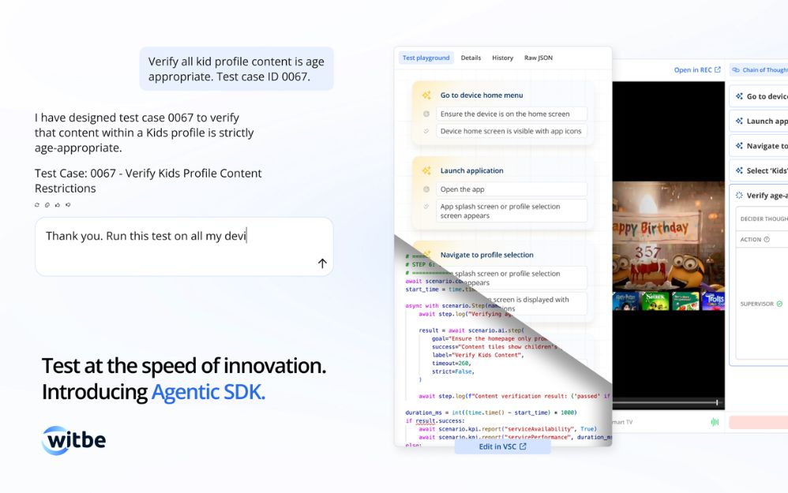788x493 pixels.
Task: Copy the assistant response
Action: point(47,205)
